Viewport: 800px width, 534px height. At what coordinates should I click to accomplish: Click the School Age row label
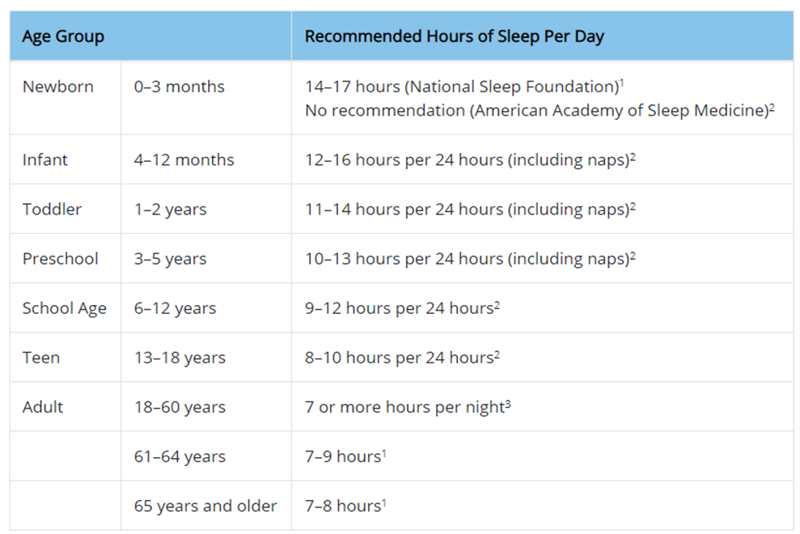pos(65,308)
